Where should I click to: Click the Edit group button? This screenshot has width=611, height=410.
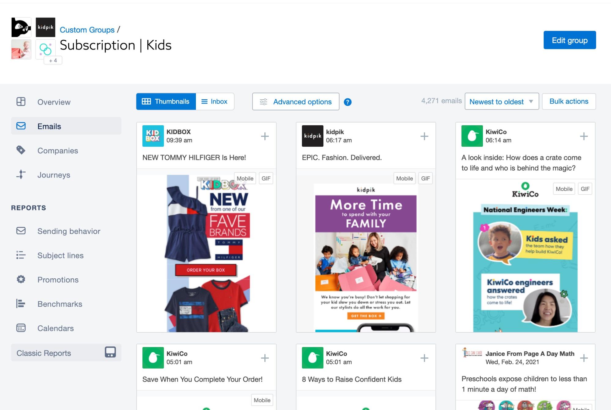point(569,40)
